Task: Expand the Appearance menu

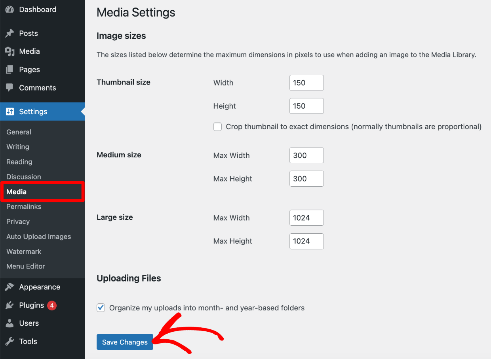Action: 40,287
